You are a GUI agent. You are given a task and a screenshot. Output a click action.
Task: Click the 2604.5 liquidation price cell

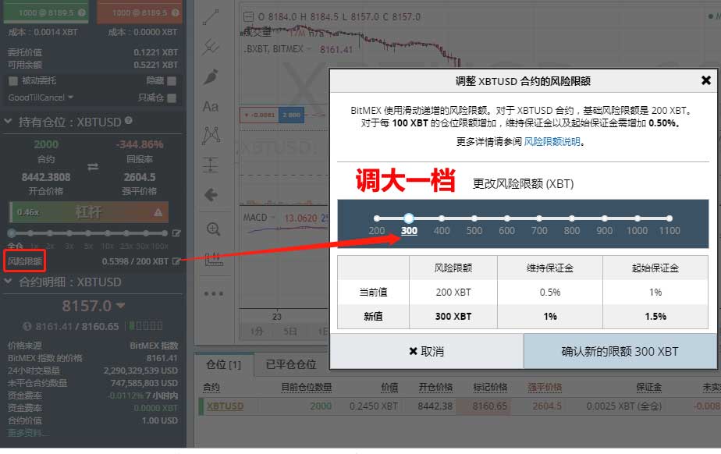coord(547,406)
